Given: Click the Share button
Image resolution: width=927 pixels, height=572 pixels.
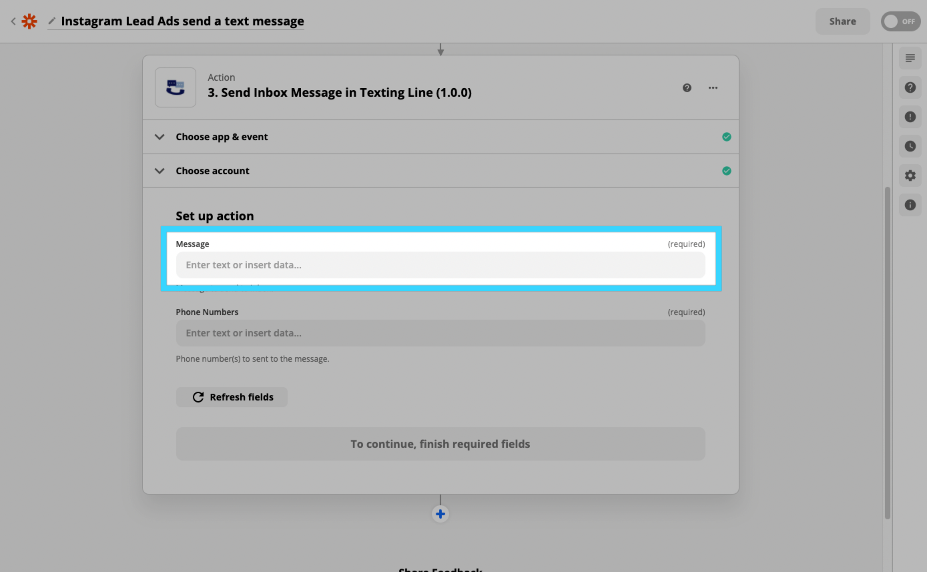Looking at the screenshot, I should [x=842, y=21].
